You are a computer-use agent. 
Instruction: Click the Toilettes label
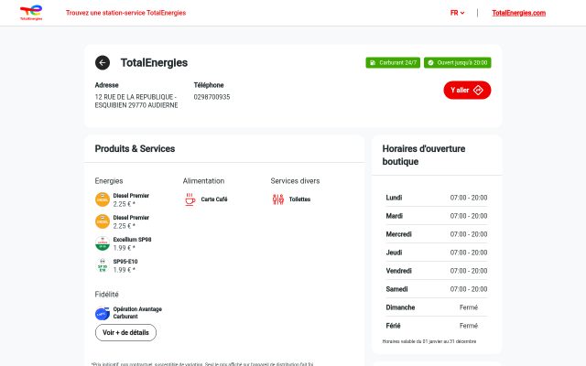pos(299,199)
